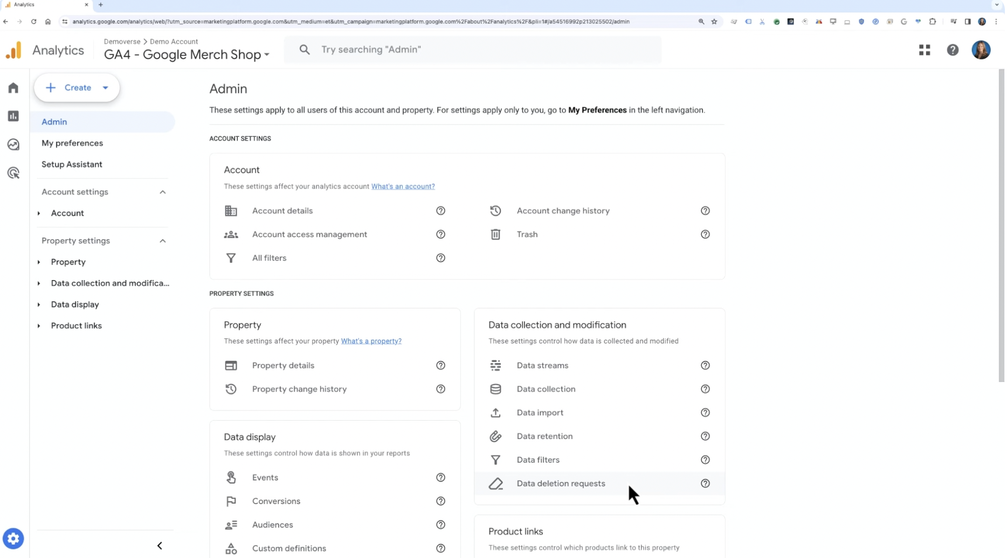Go back with the browser back arrow
This screenshot has width=1007, height=558.
tap(5, 22)
